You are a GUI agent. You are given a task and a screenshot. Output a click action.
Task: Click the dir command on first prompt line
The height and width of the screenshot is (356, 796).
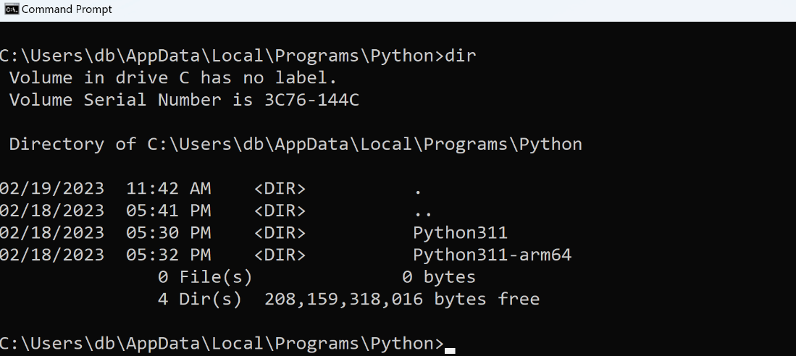coord(461,56)
